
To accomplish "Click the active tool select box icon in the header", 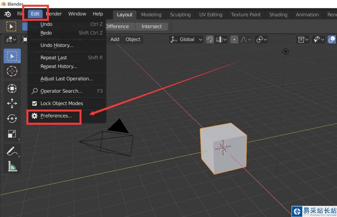I will (x=11, y=26).
